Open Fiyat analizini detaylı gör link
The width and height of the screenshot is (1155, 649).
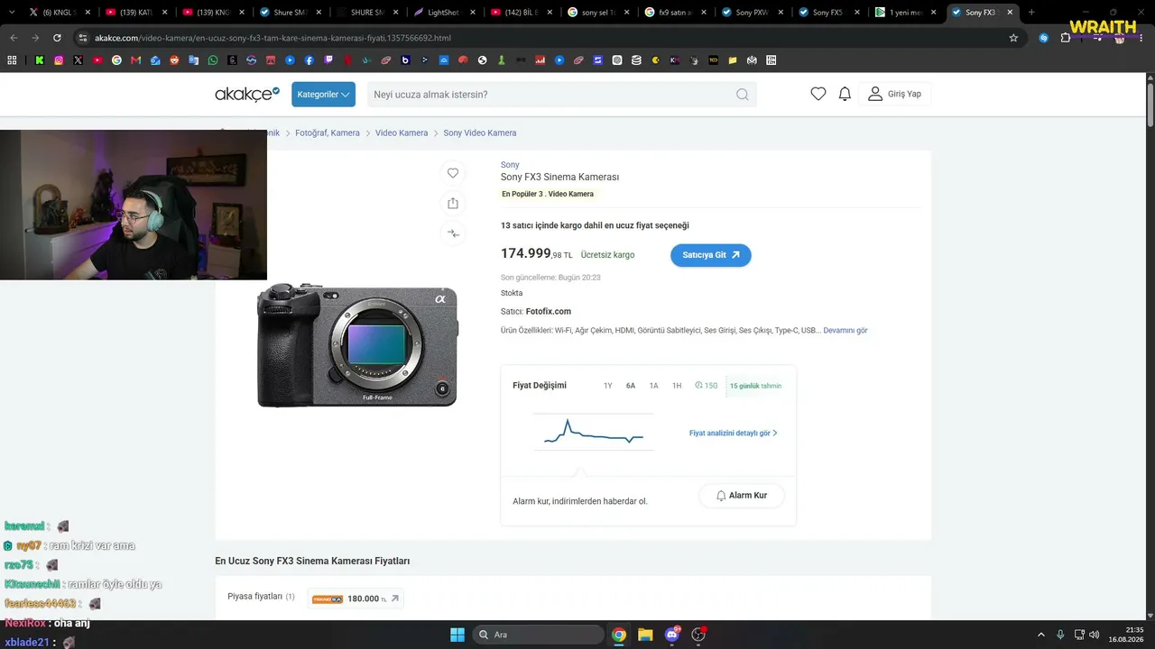733,434
